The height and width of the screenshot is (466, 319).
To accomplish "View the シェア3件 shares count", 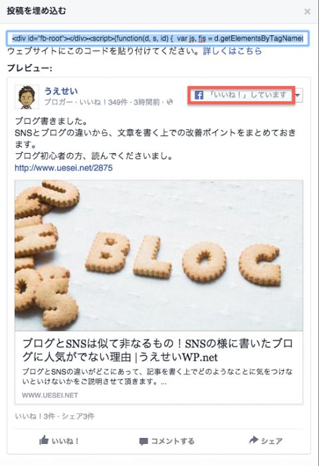I will tap(78, 416).
